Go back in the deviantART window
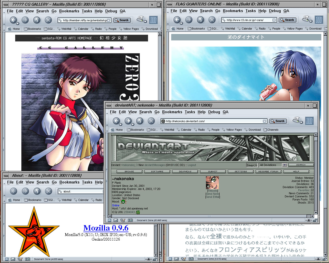This screenshot has height=263, width=329. click(116, 121)
